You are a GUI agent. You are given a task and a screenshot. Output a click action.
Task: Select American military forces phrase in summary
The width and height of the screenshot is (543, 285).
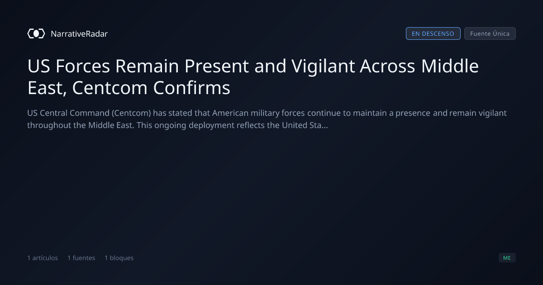[259, 113]
